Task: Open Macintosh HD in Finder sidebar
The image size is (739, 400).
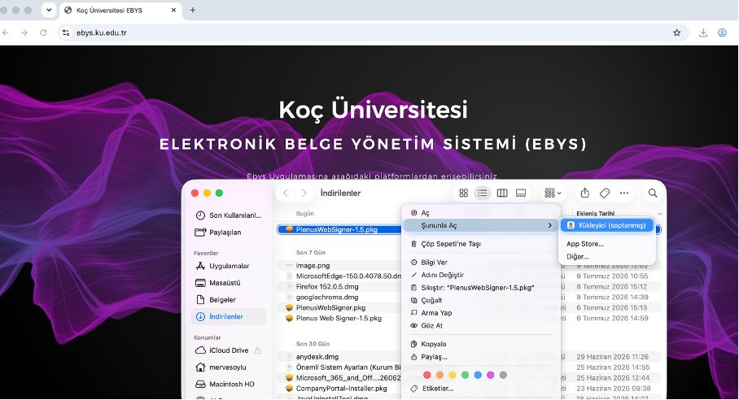Action: [229, 385]
